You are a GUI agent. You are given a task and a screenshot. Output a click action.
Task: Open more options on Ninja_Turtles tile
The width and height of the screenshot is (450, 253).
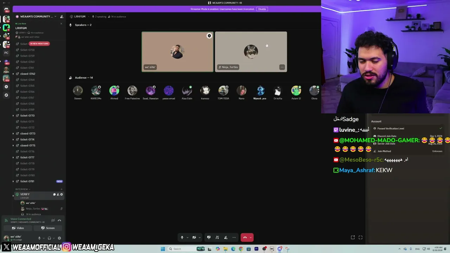[282, 67]
